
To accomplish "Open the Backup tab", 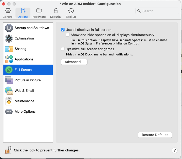I will [71, 13].
